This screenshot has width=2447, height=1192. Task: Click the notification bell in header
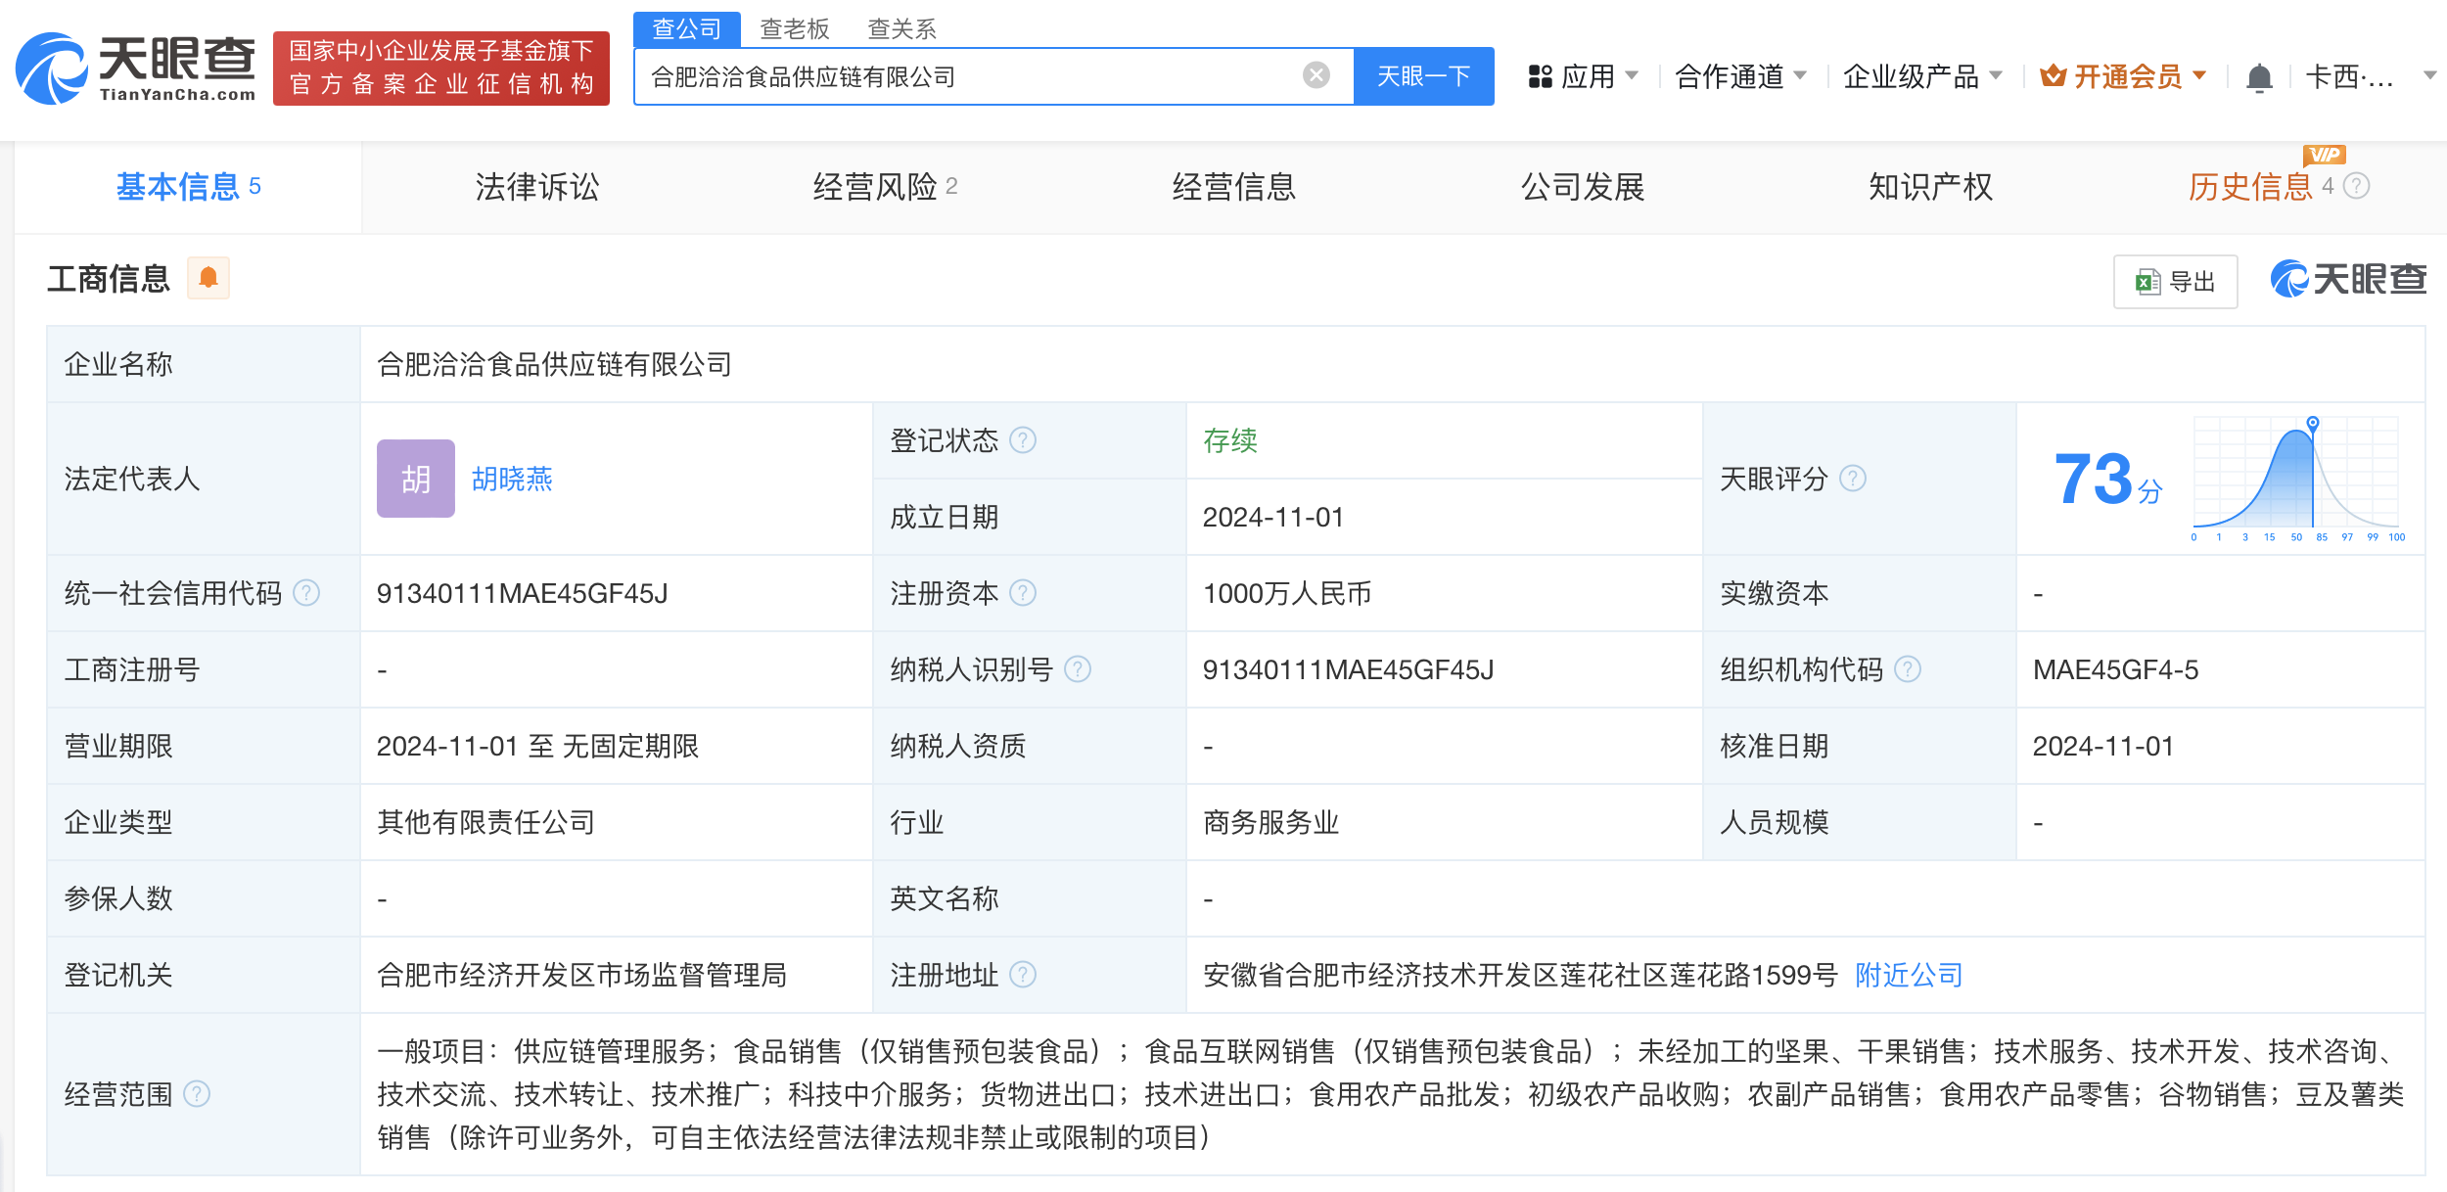[2259, 77]
